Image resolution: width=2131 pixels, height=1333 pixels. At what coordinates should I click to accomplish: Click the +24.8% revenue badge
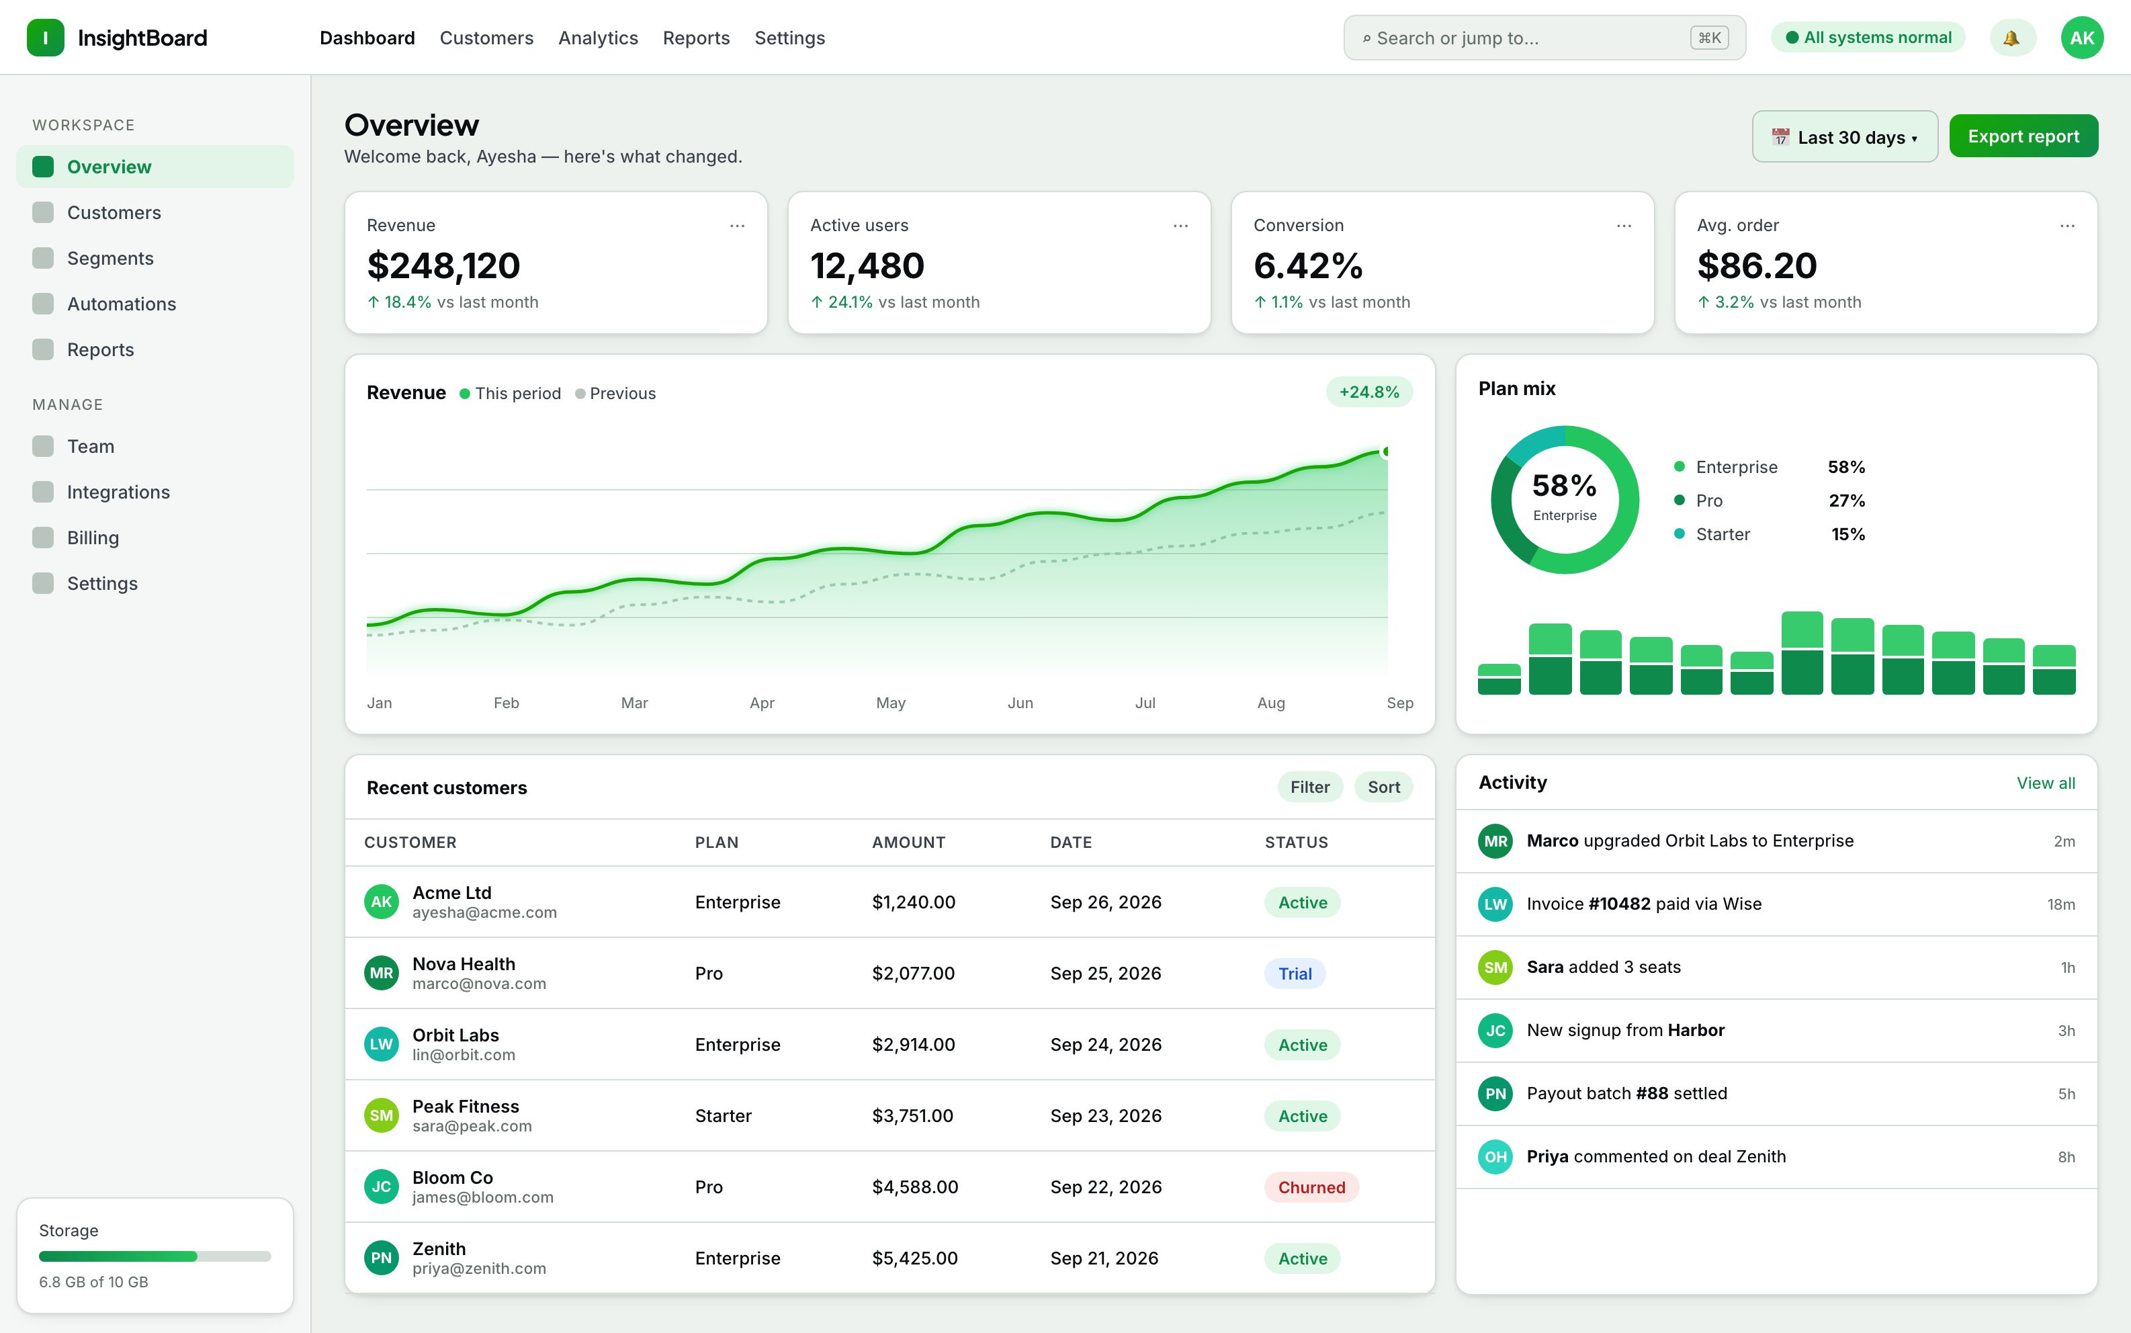point(1368,392)
